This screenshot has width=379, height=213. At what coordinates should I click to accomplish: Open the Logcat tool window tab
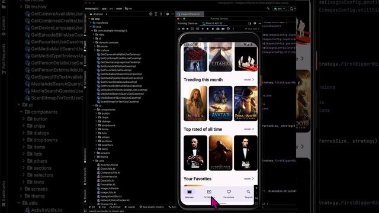coord(130,207)
